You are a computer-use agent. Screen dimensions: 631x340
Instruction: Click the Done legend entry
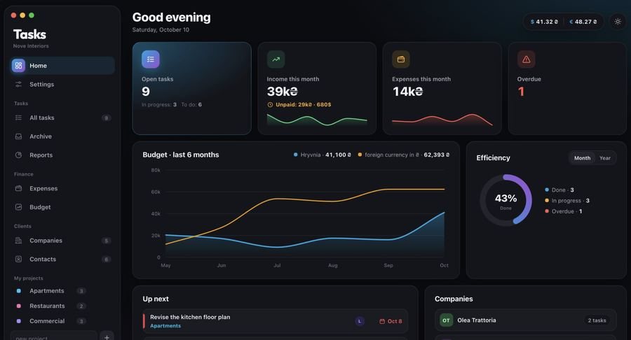click(x=559, y=190)
